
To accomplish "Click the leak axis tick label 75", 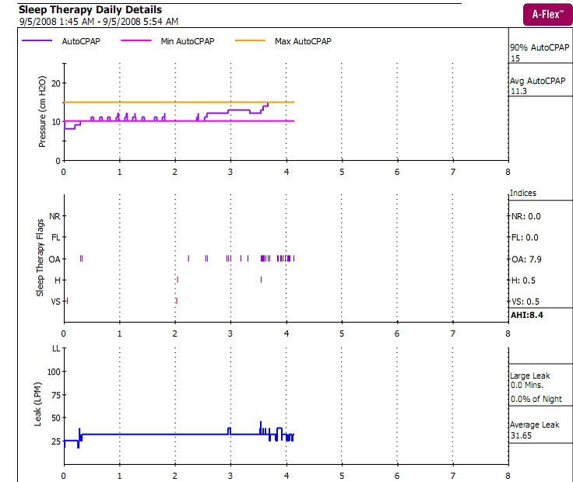I will click(56, 395).
